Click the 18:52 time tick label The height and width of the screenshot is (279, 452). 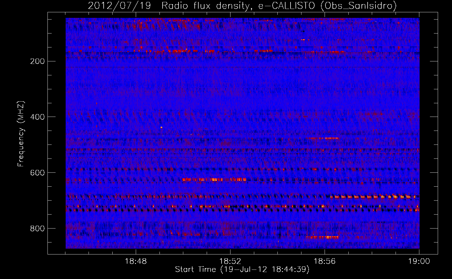[230, 261]
